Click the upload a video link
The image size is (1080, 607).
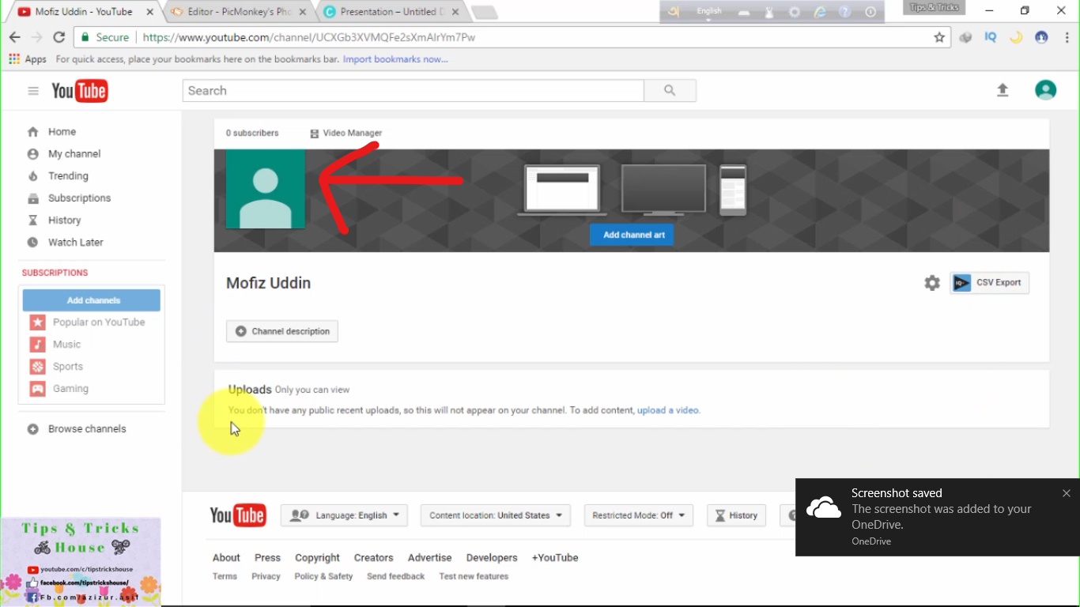668,410
